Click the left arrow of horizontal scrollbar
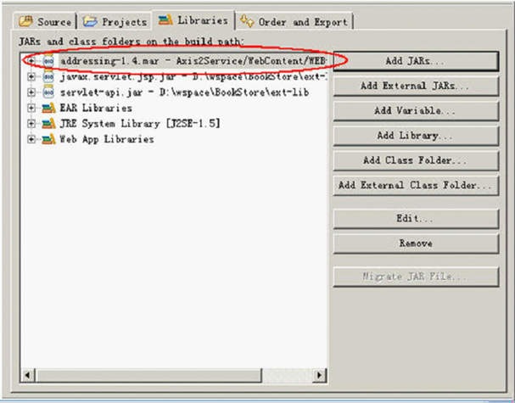515x403 pixels. 28,375
